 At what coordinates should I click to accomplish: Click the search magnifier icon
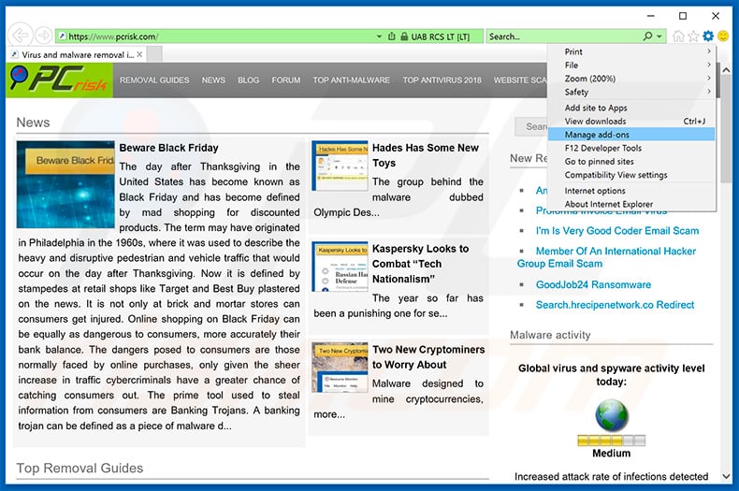(648, 36)
